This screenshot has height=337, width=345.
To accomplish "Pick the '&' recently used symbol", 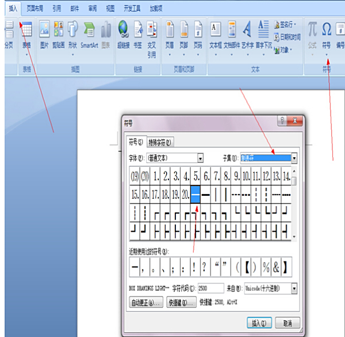I will pos(276,267).
